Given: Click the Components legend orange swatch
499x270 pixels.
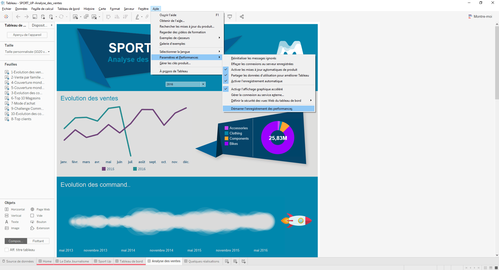Looking at the screenshot, I should [226, 138].
